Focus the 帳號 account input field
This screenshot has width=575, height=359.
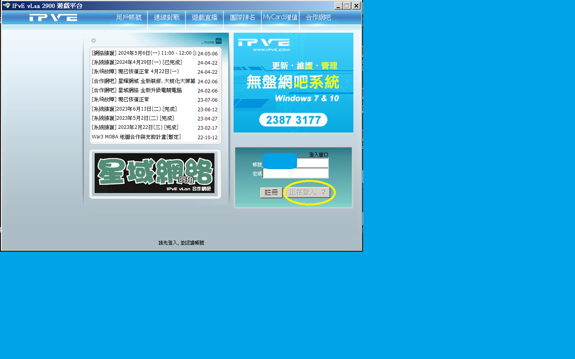295,163
